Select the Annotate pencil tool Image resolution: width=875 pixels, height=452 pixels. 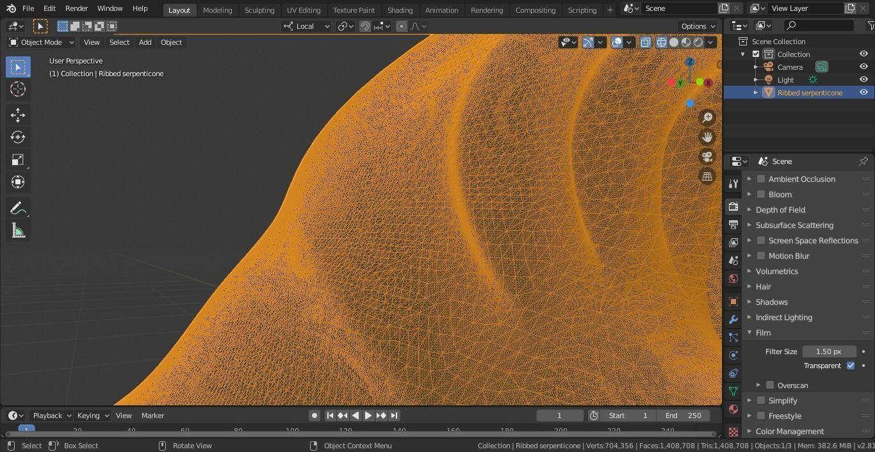(18, 208)
